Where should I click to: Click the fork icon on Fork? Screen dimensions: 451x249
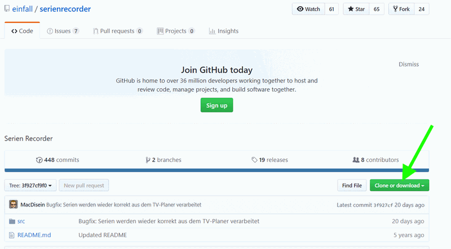pyautogui.click(x=396, y=9)
